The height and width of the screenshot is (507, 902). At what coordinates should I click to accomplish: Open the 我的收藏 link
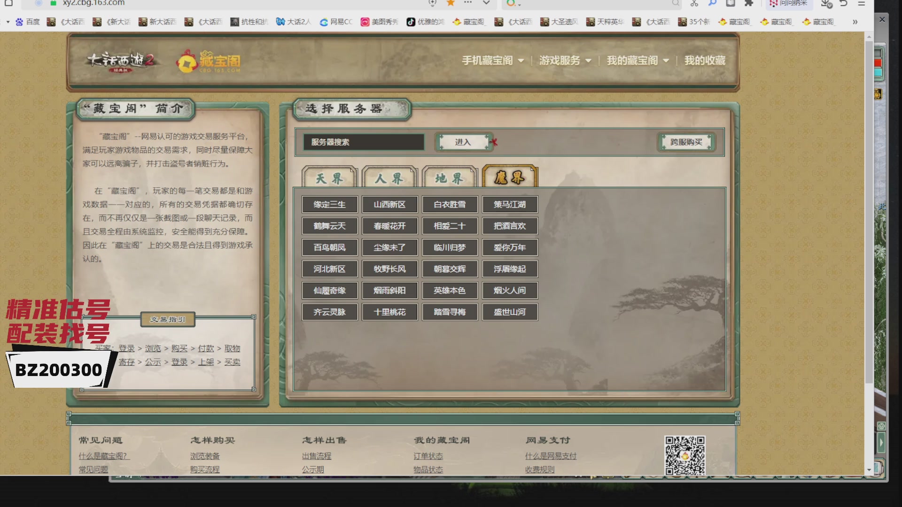705,61
